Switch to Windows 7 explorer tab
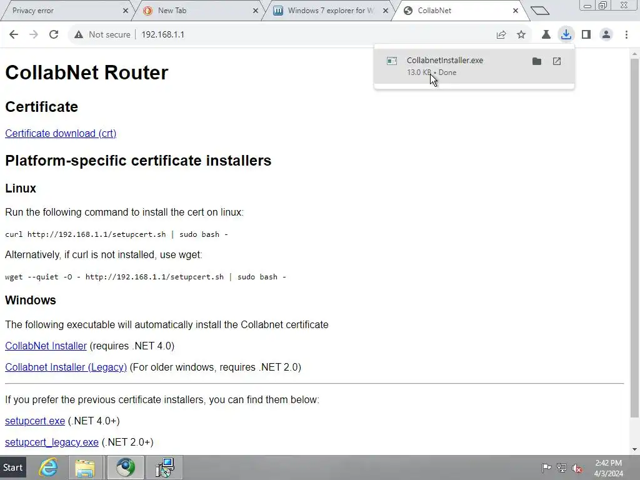 [x=330, y=11]
